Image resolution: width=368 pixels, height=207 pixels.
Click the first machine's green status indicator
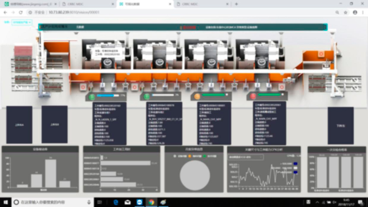coord(91,96)
